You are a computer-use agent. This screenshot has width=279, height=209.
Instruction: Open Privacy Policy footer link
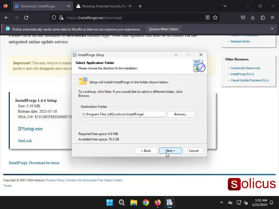click(x=55, y=180)
